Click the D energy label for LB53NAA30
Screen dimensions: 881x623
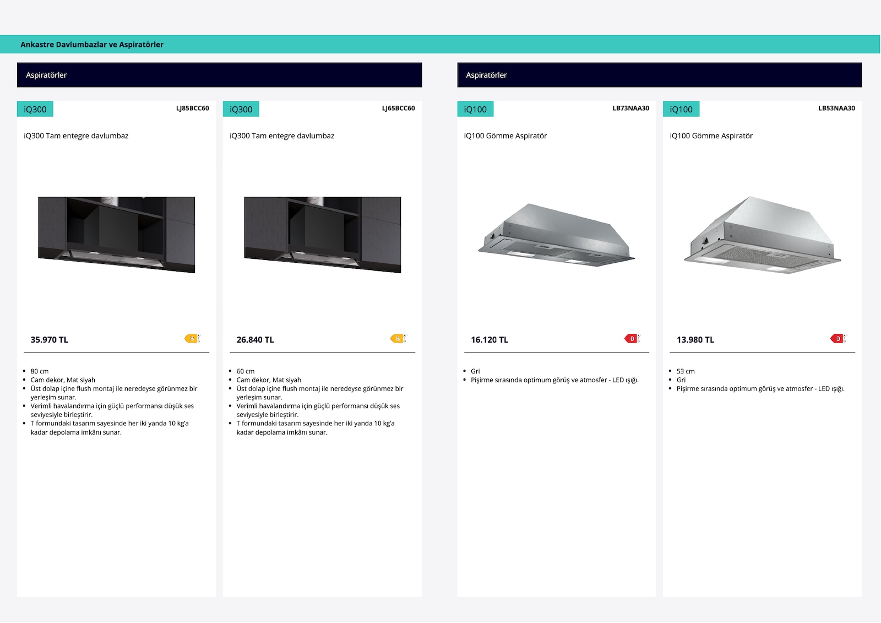pos(838,339)
